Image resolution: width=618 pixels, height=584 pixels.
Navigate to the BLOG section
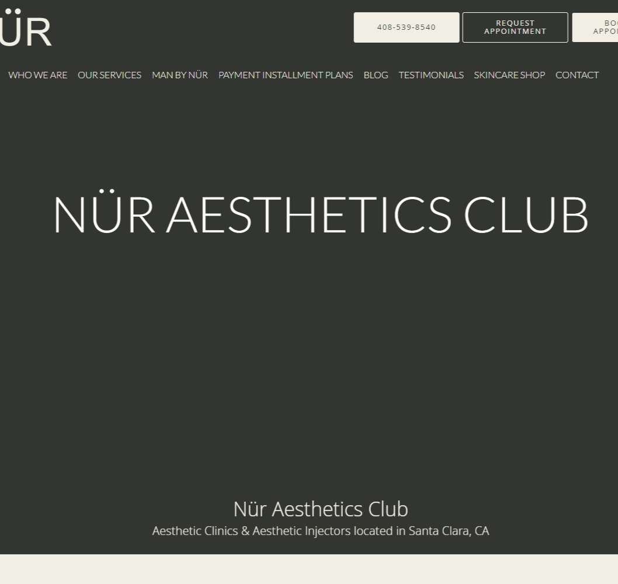(375, 75)
